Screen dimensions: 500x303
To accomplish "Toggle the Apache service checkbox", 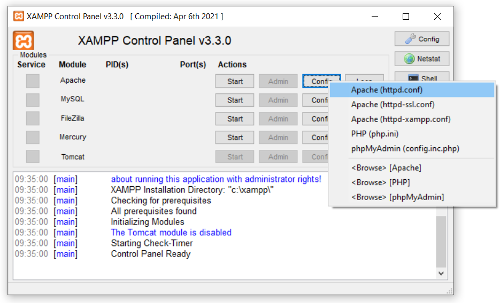I will pos(33,81).
